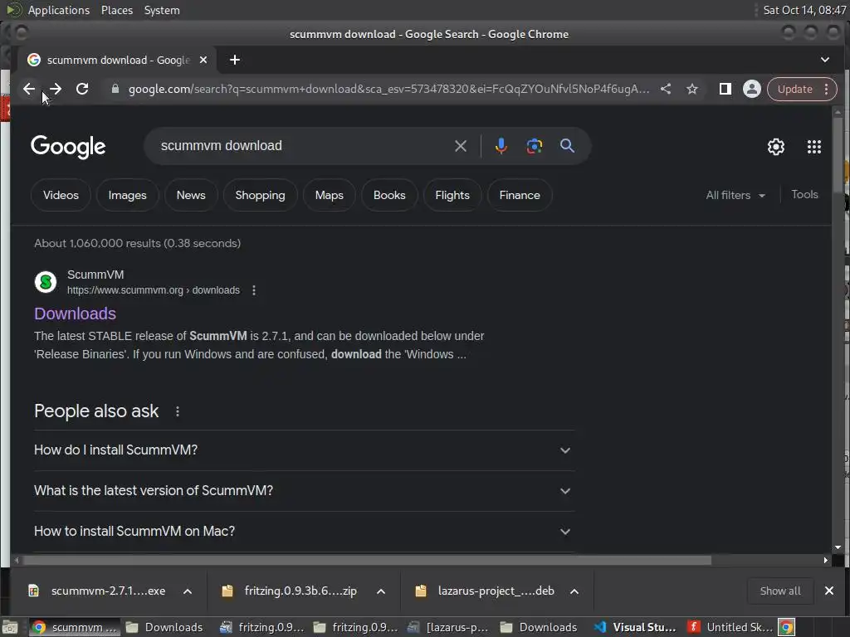Open Google quick settings gear
This screenshot has width=850, height=637.
click(776, 147)
